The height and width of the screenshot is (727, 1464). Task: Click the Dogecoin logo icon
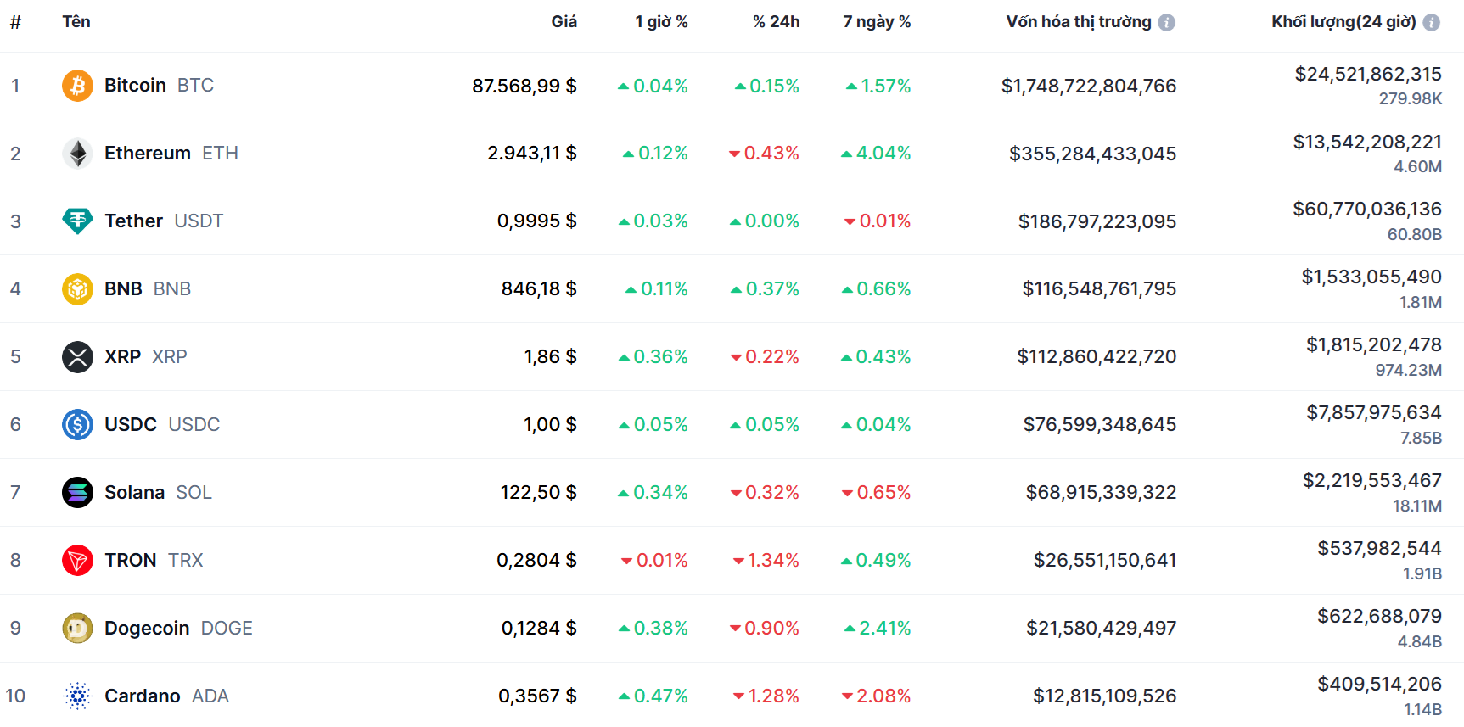click(x=77, y=628)
